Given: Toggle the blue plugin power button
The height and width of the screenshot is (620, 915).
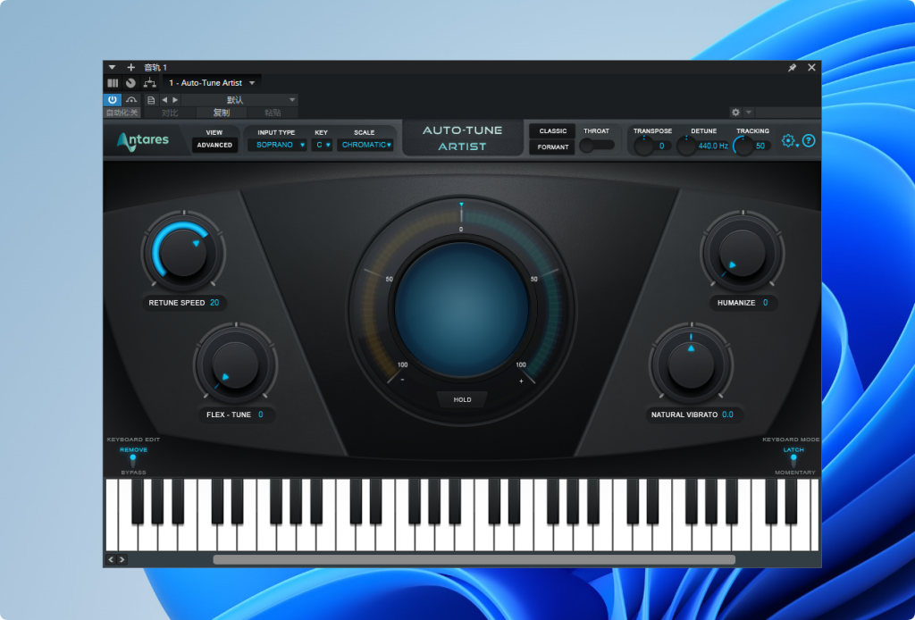Looking at the screenshot, I should pos(113,100).
